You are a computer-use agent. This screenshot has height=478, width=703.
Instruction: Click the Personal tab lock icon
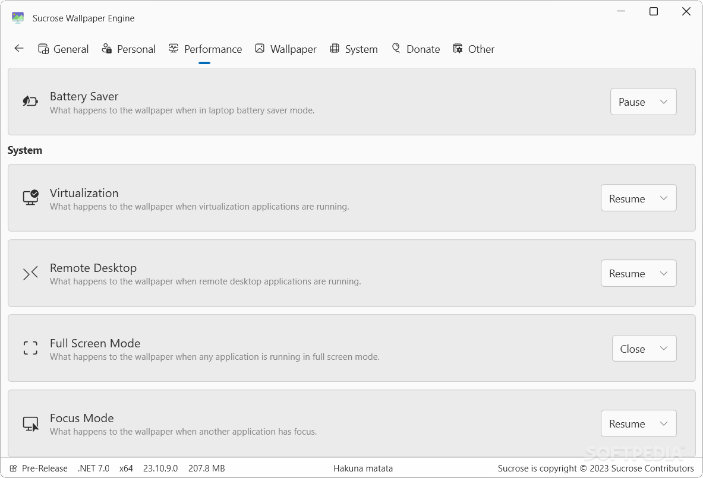[107, 48]
